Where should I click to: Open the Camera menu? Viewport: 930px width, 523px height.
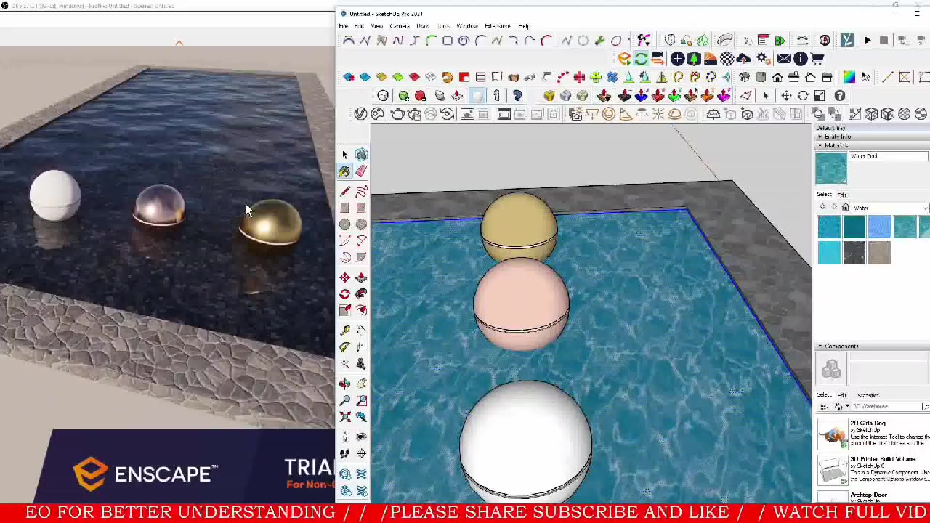(399, 26)
